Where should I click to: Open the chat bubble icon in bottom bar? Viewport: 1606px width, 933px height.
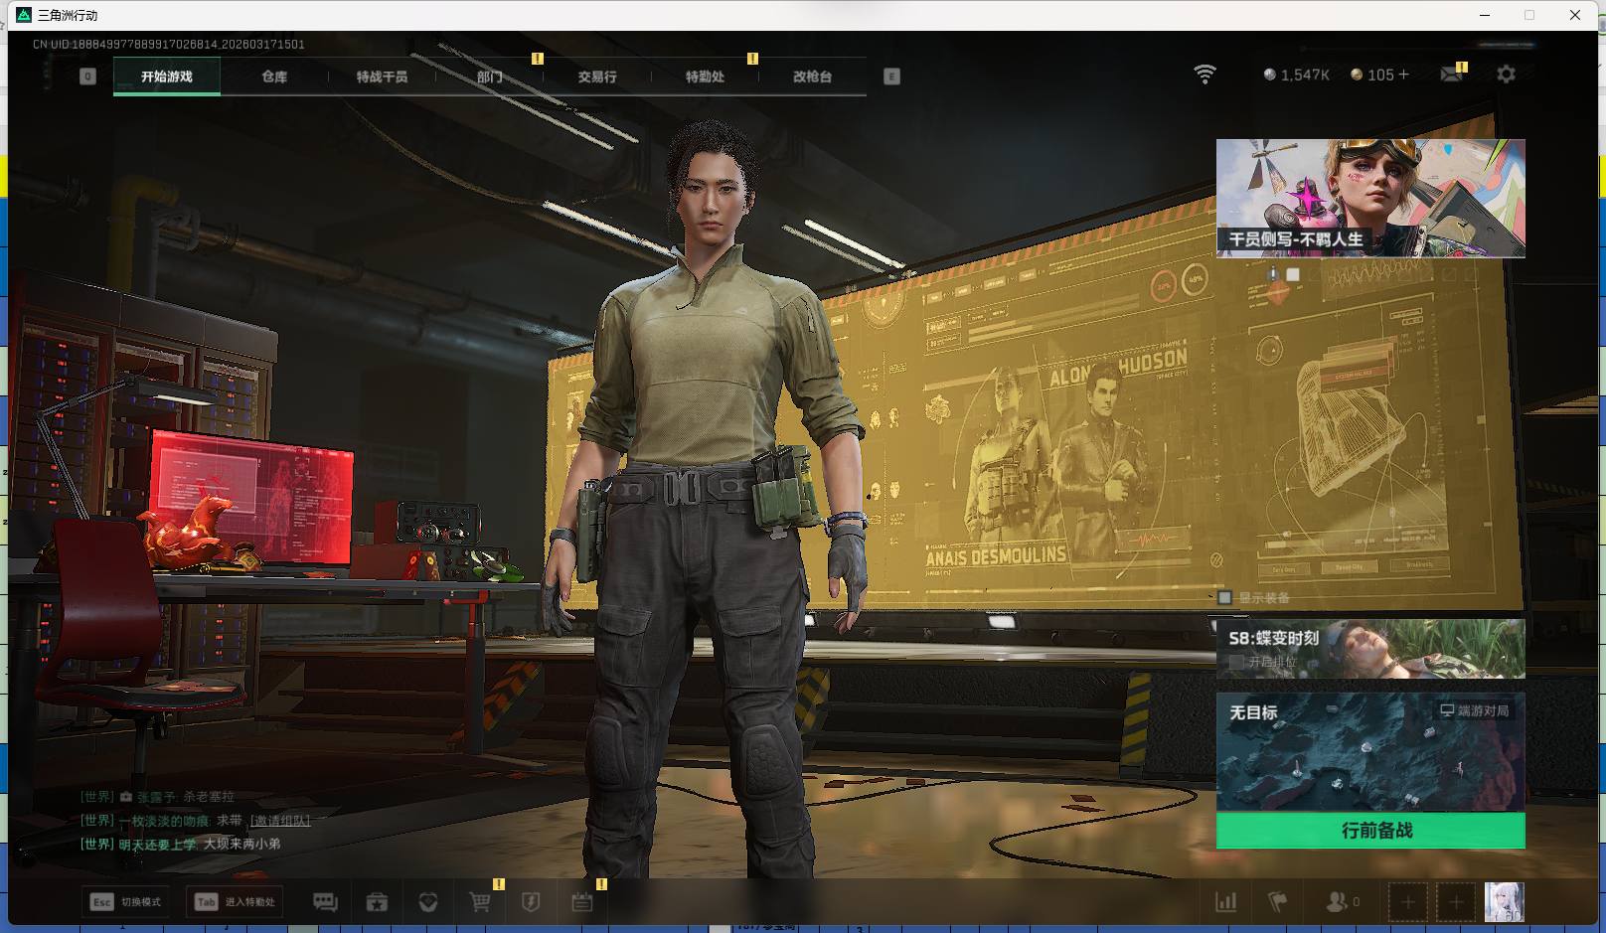click(x=325, y=902)
